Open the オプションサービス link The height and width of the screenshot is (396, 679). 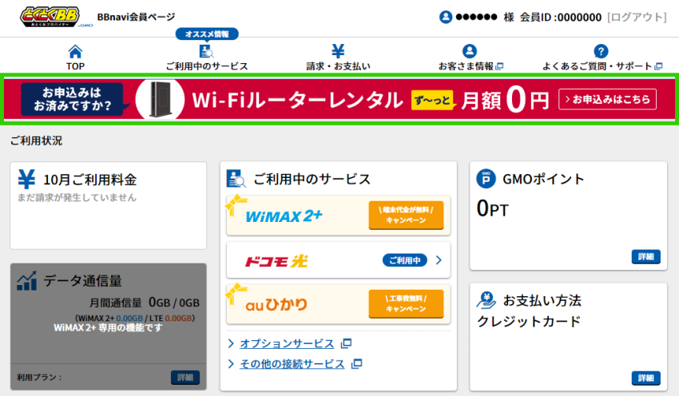pos(287,343)
